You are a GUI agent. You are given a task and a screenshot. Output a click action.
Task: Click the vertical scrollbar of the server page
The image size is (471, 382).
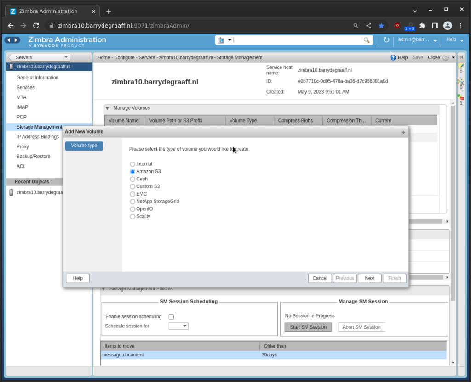tap(453, 204)
